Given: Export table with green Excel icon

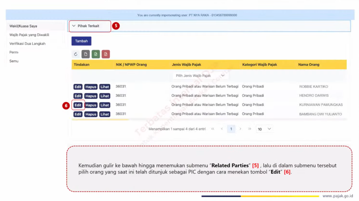Looking at the screenshot, I should click(x=96, y=54).
